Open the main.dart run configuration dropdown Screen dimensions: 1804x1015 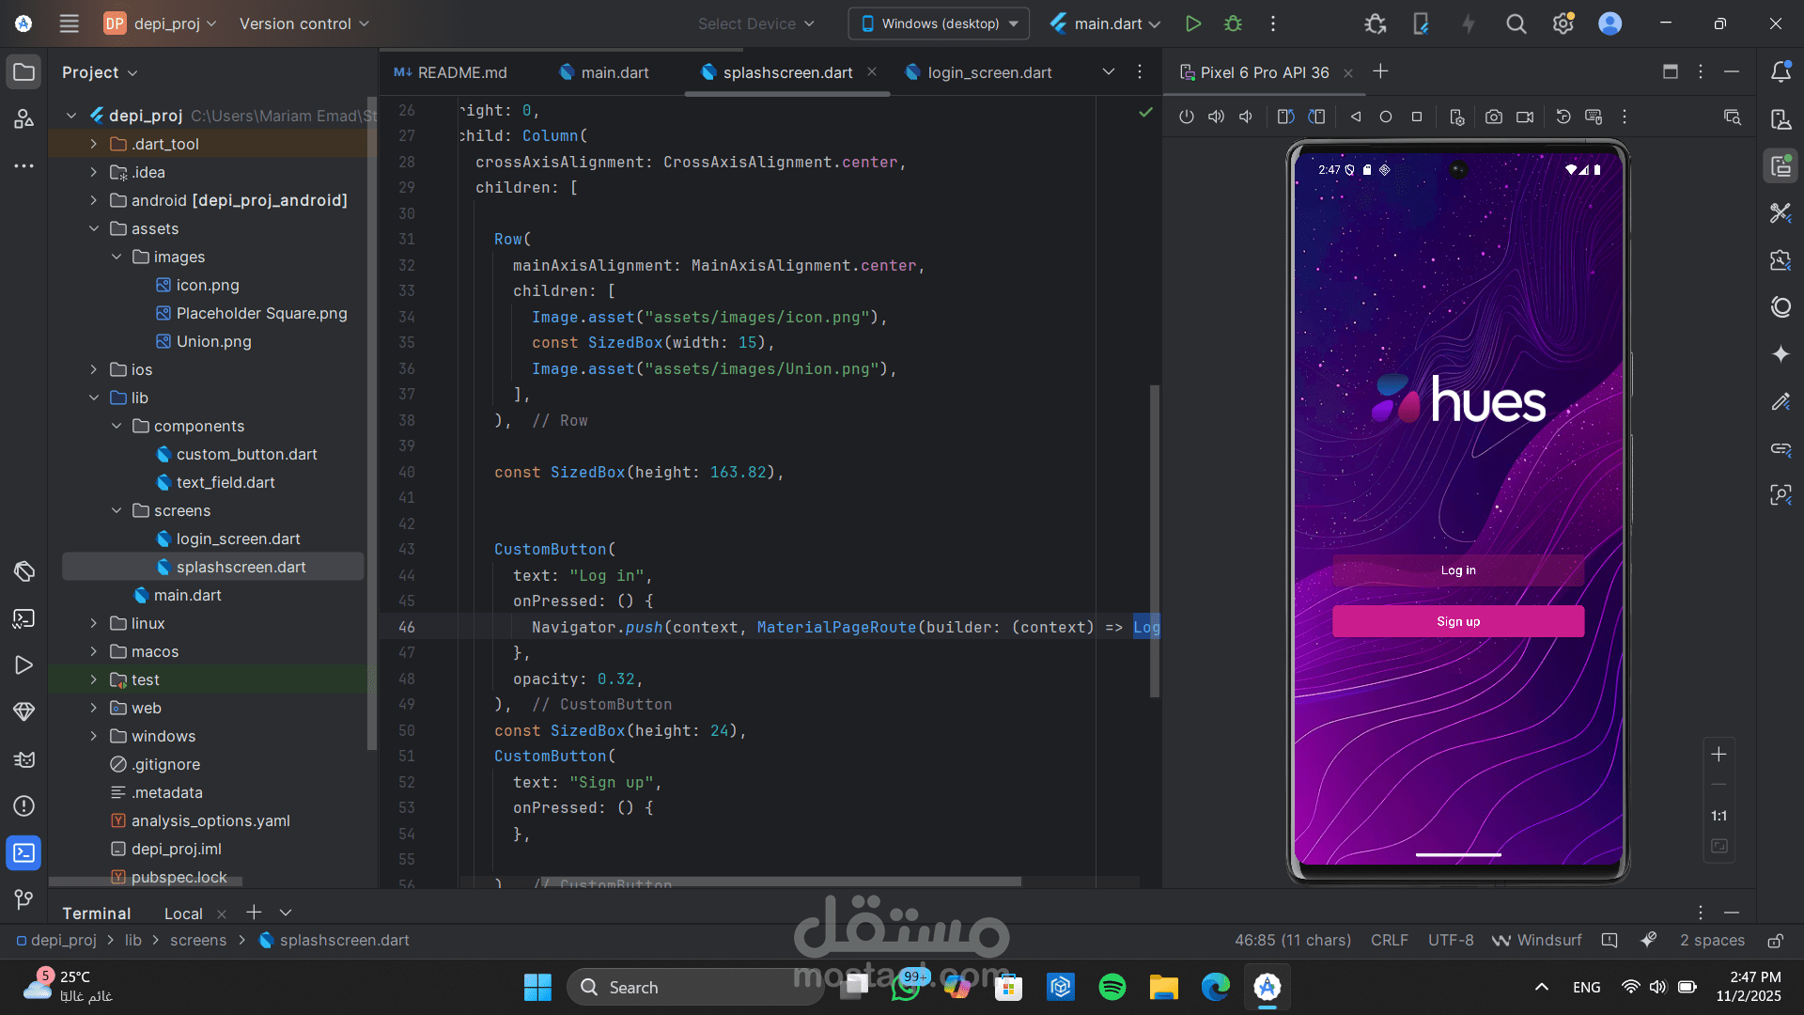pyautogui.click(x=1106, y=23)
